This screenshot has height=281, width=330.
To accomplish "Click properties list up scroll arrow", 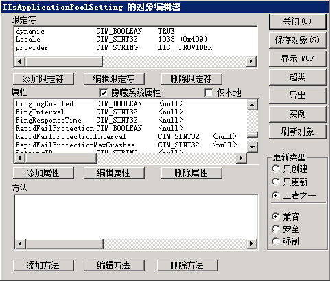I will [252, 105].
